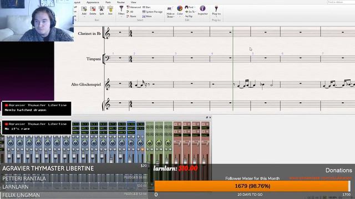Mute the rightmost green mixer strip
355x199 pixels.
[170, 149]
